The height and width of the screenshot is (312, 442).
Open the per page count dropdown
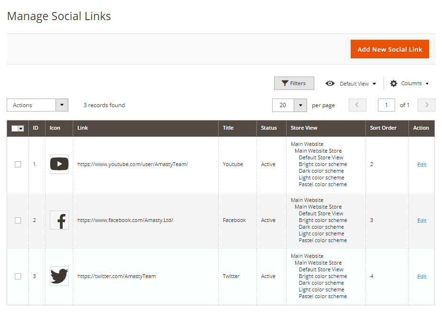click(x=300, y=105)
